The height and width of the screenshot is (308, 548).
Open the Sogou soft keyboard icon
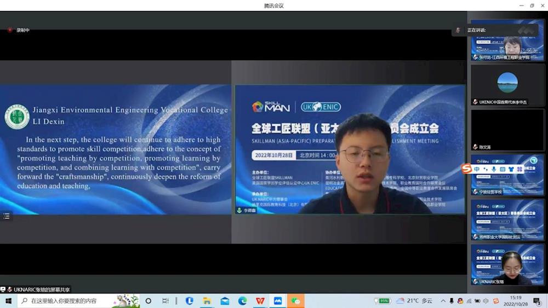pyautogui.click(x=503, y=170)
